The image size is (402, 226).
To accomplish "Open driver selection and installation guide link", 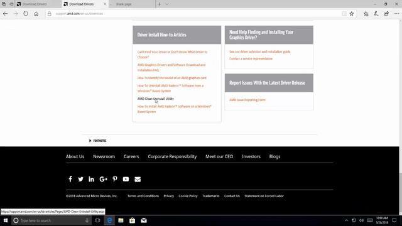I will pos(259,51).
